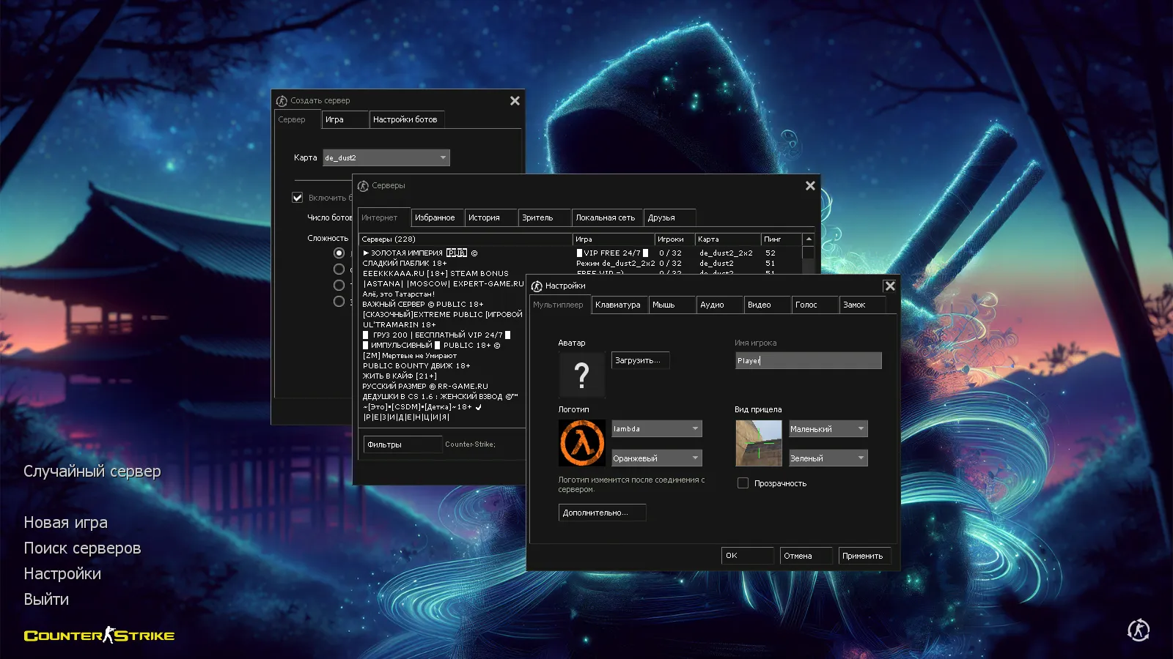Screen dimensions: 1173x659
Task: Uncheck the Включить ботов checkbox
Action: pos(297,197)
